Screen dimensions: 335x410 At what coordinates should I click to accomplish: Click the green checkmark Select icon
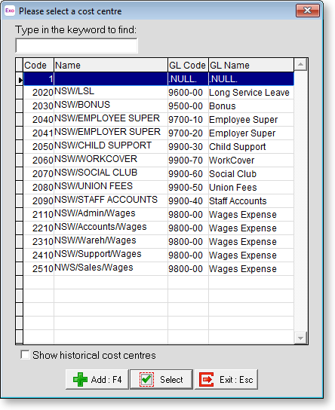[146, 379]
